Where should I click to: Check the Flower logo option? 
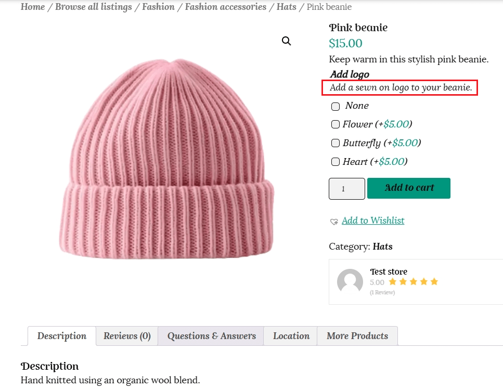[x=336, y=124]
